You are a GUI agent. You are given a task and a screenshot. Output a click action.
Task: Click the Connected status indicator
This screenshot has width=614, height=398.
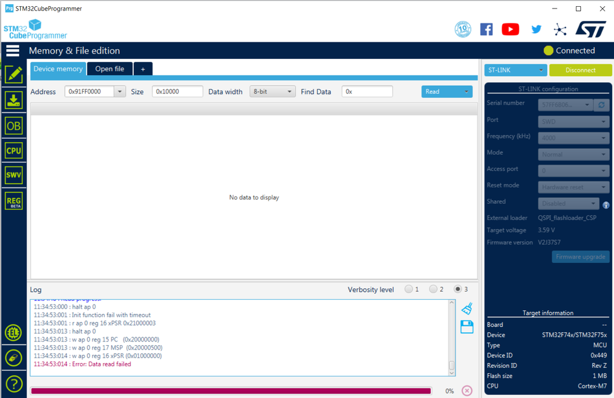[x=569, y=50]
